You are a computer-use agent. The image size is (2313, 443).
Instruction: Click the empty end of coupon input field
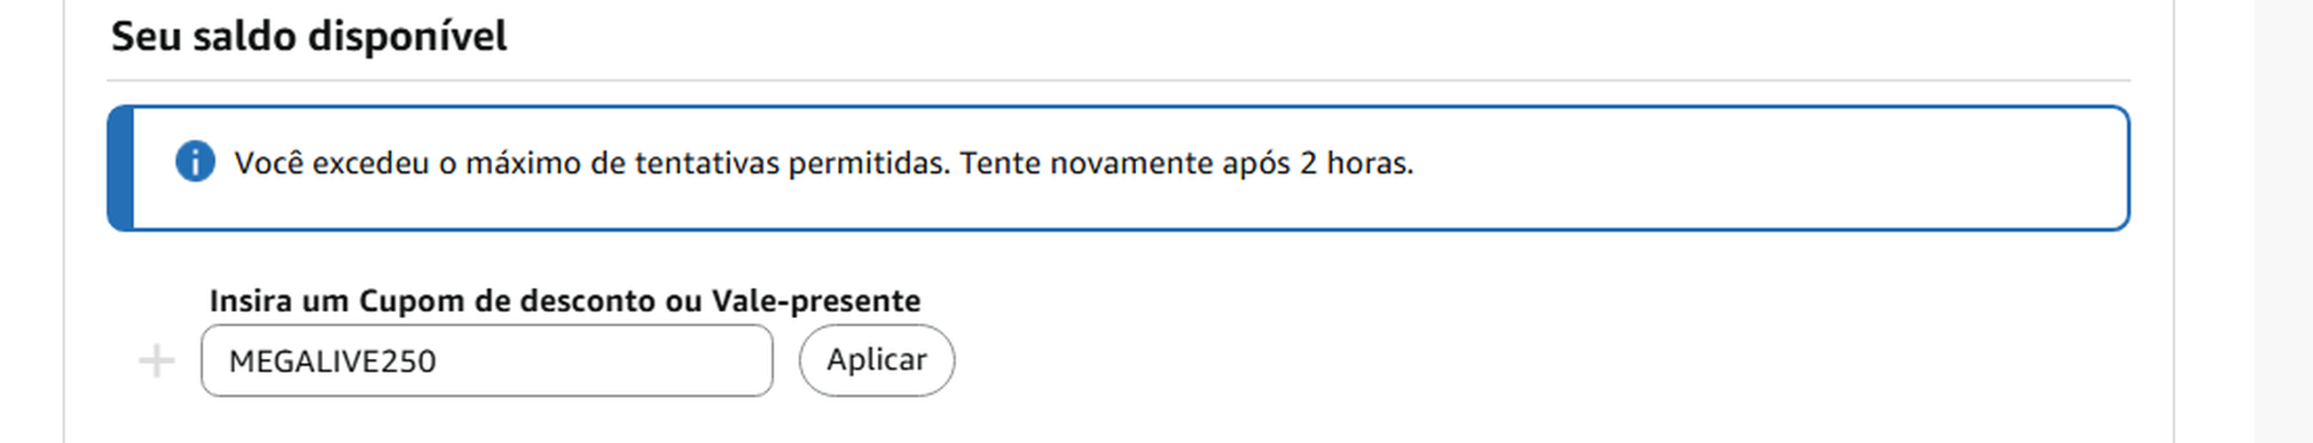(682, 361)
